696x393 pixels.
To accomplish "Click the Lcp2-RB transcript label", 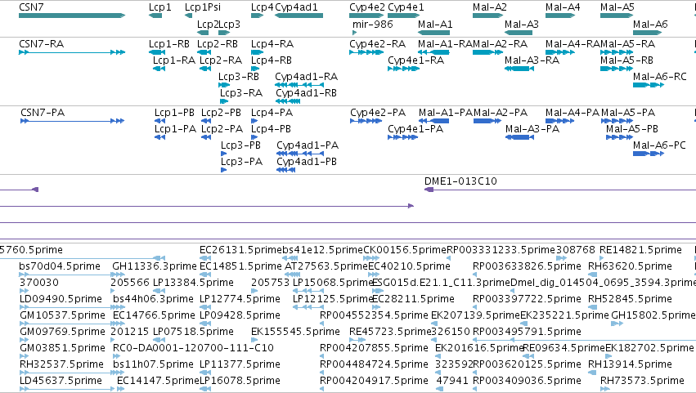I will pos(218,44).
